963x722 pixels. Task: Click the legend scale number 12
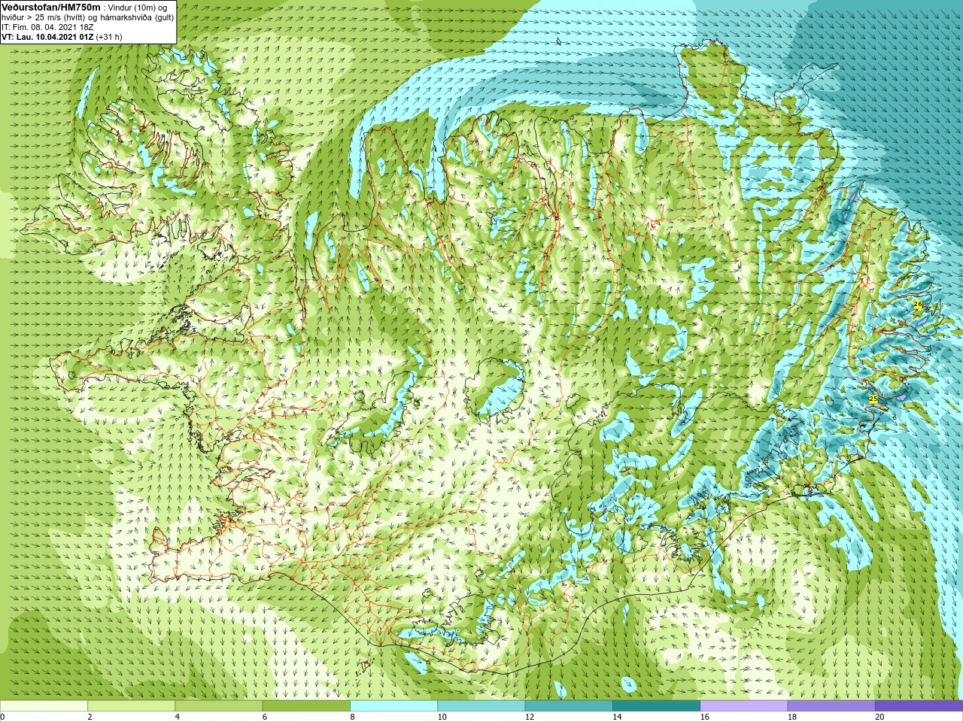530,717
